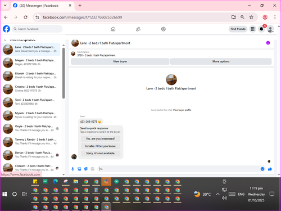The width and height of the screenshot is (281, 211).
Task: Reload the page
Action: coord(25,17)
